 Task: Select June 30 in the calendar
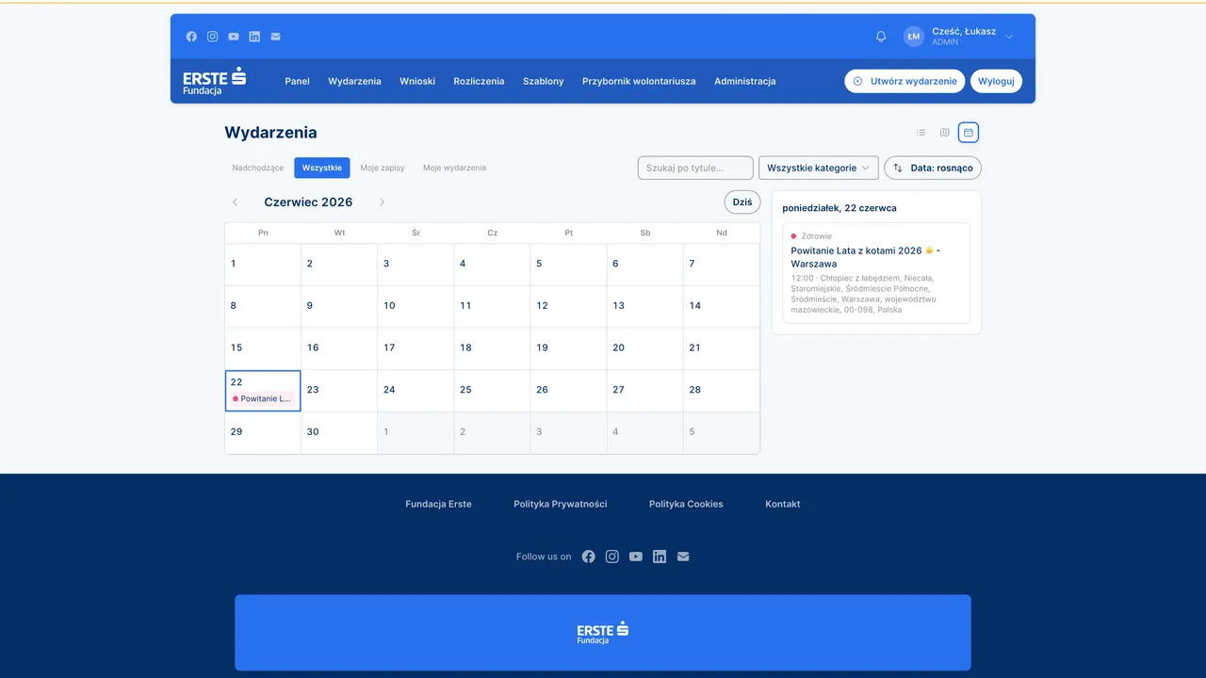[x=339, y=432]
